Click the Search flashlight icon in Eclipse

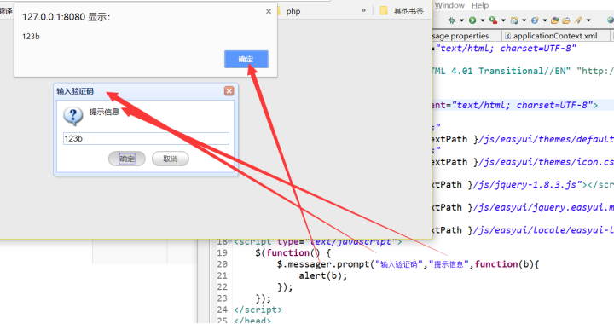pyautogui.click(x=579, y=20)
